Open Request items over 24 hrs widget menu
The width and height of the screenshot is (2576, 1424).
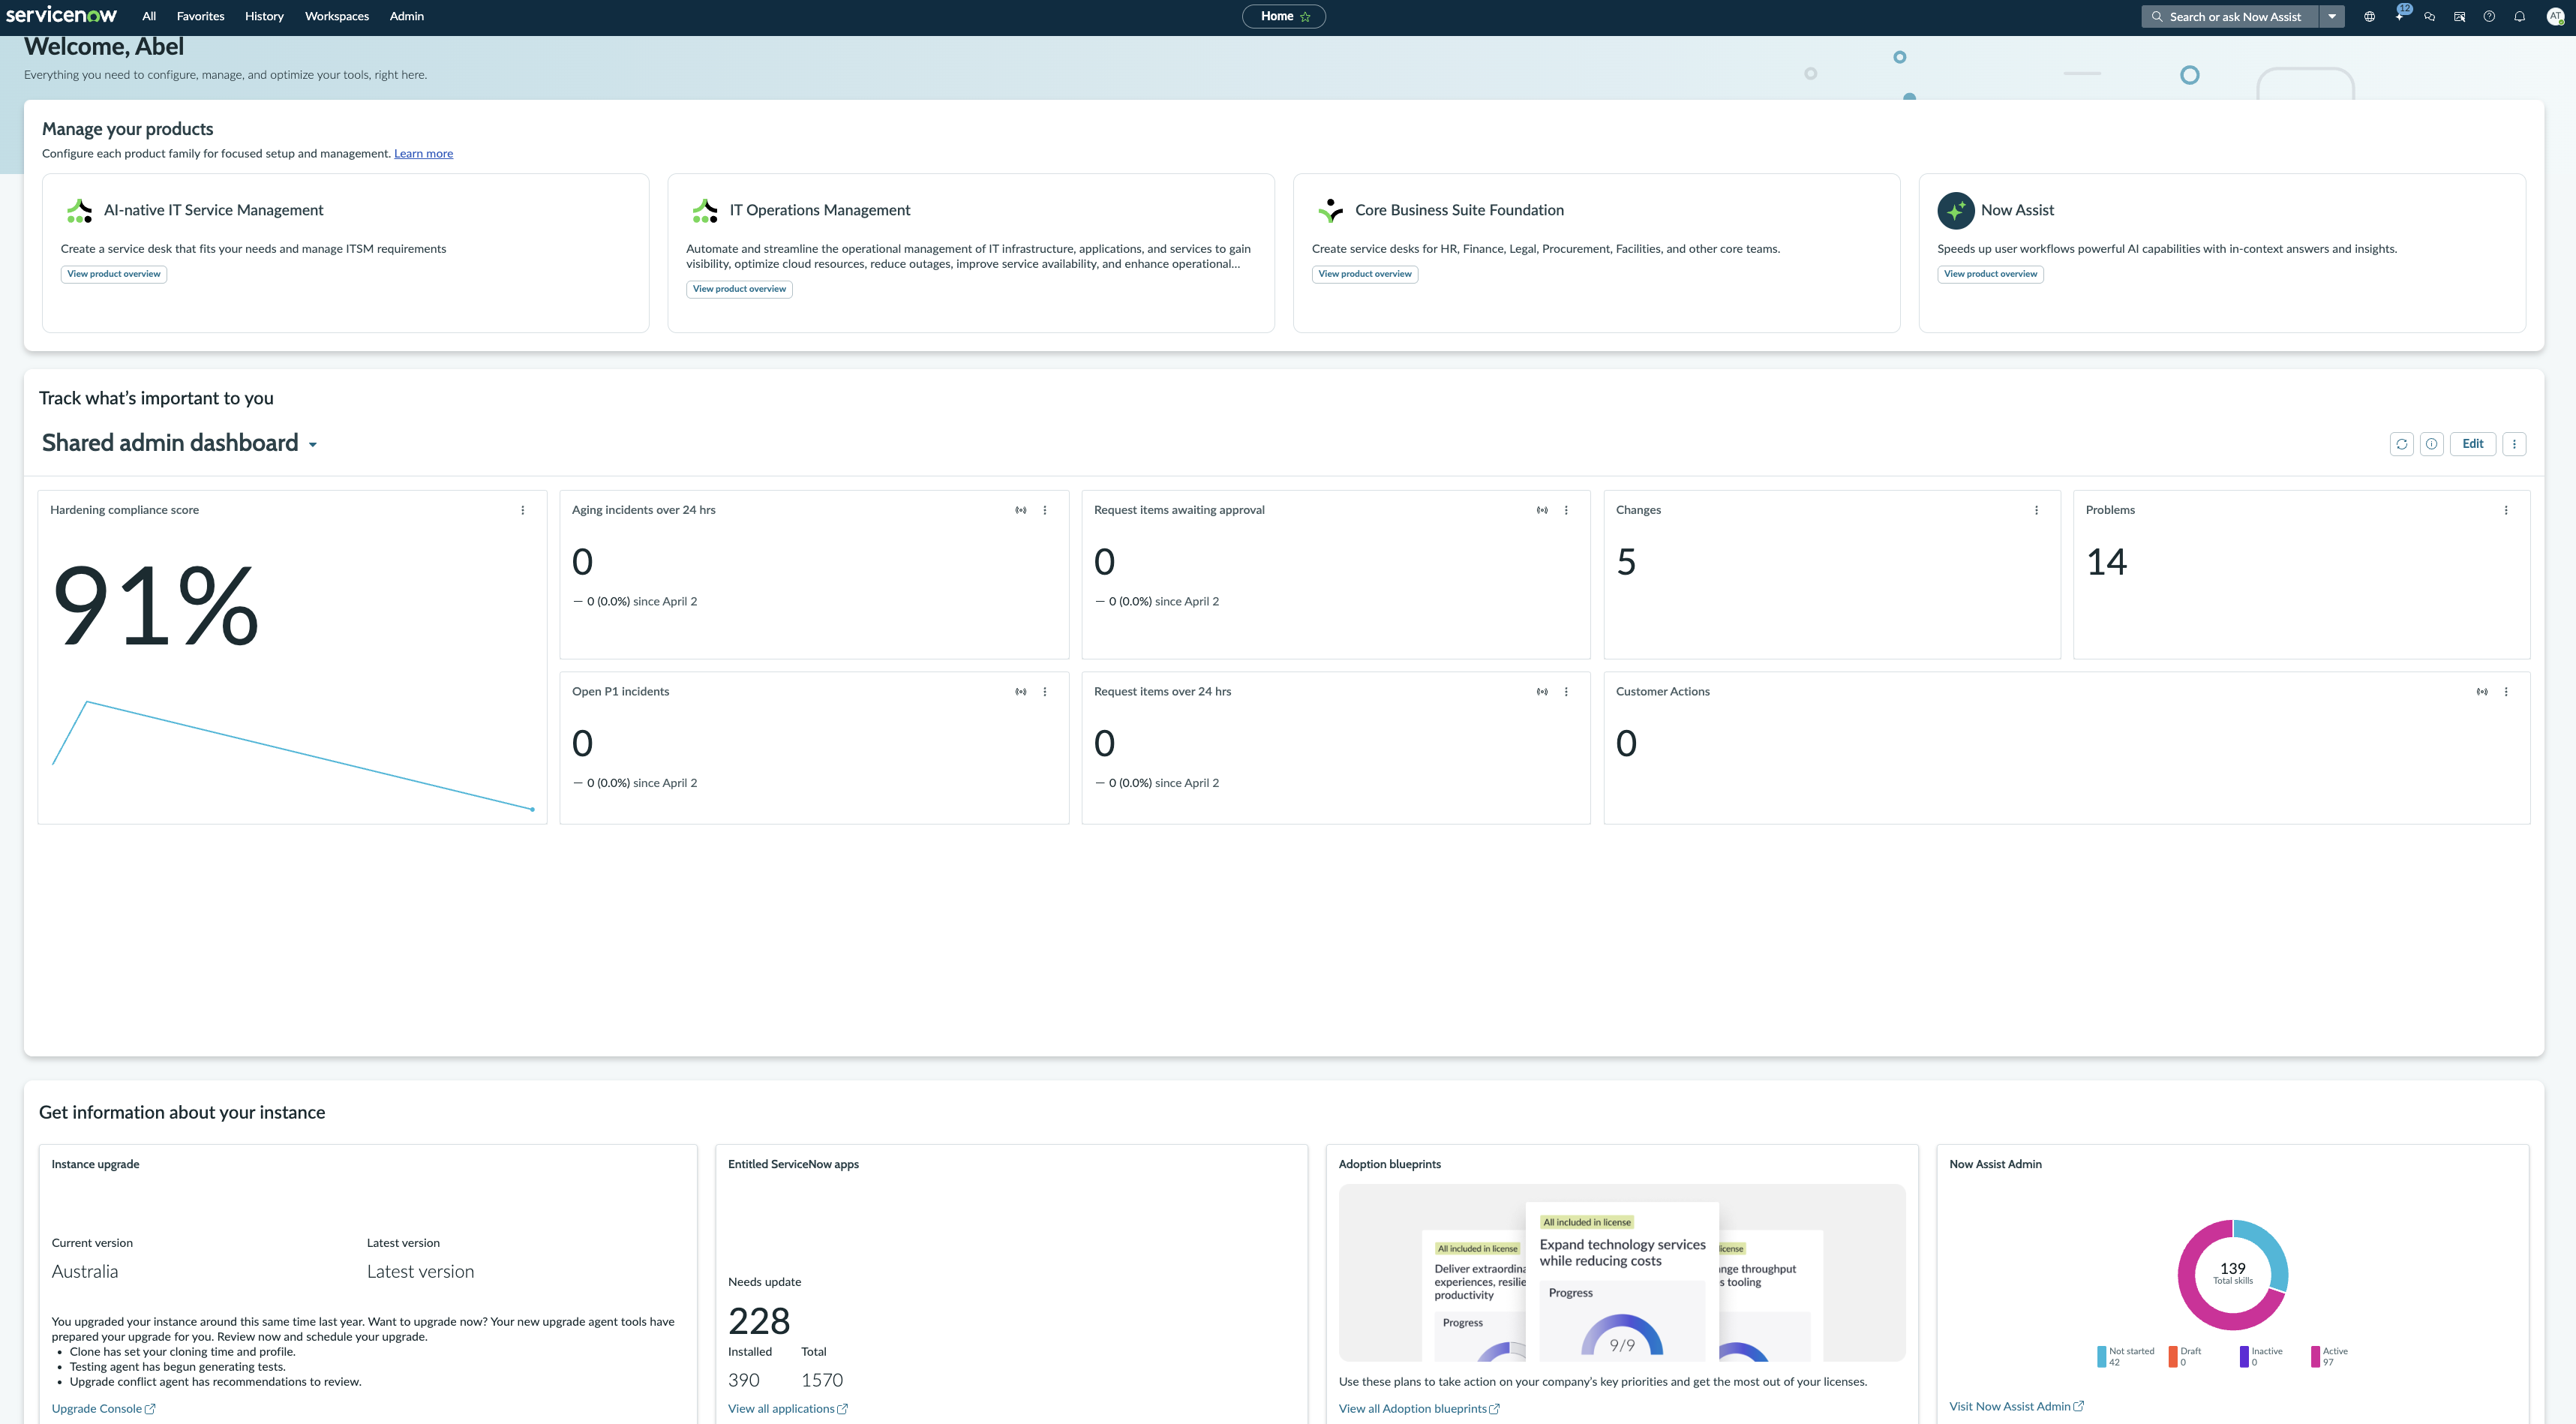pos(1566,692)
